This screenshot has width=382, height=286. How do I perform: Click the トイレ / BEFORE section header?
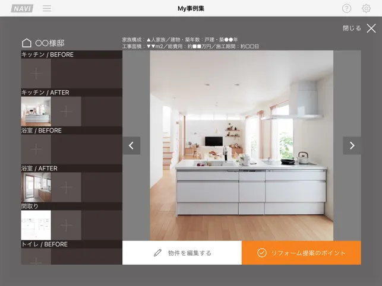[x=72, y=244]
